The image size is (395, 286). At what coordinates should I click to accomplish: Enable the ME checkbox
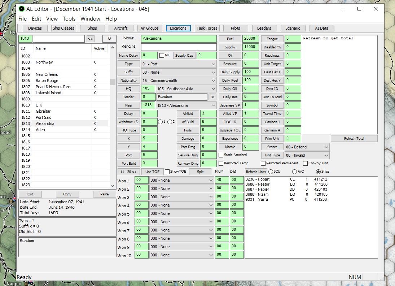tap(162, 55)
